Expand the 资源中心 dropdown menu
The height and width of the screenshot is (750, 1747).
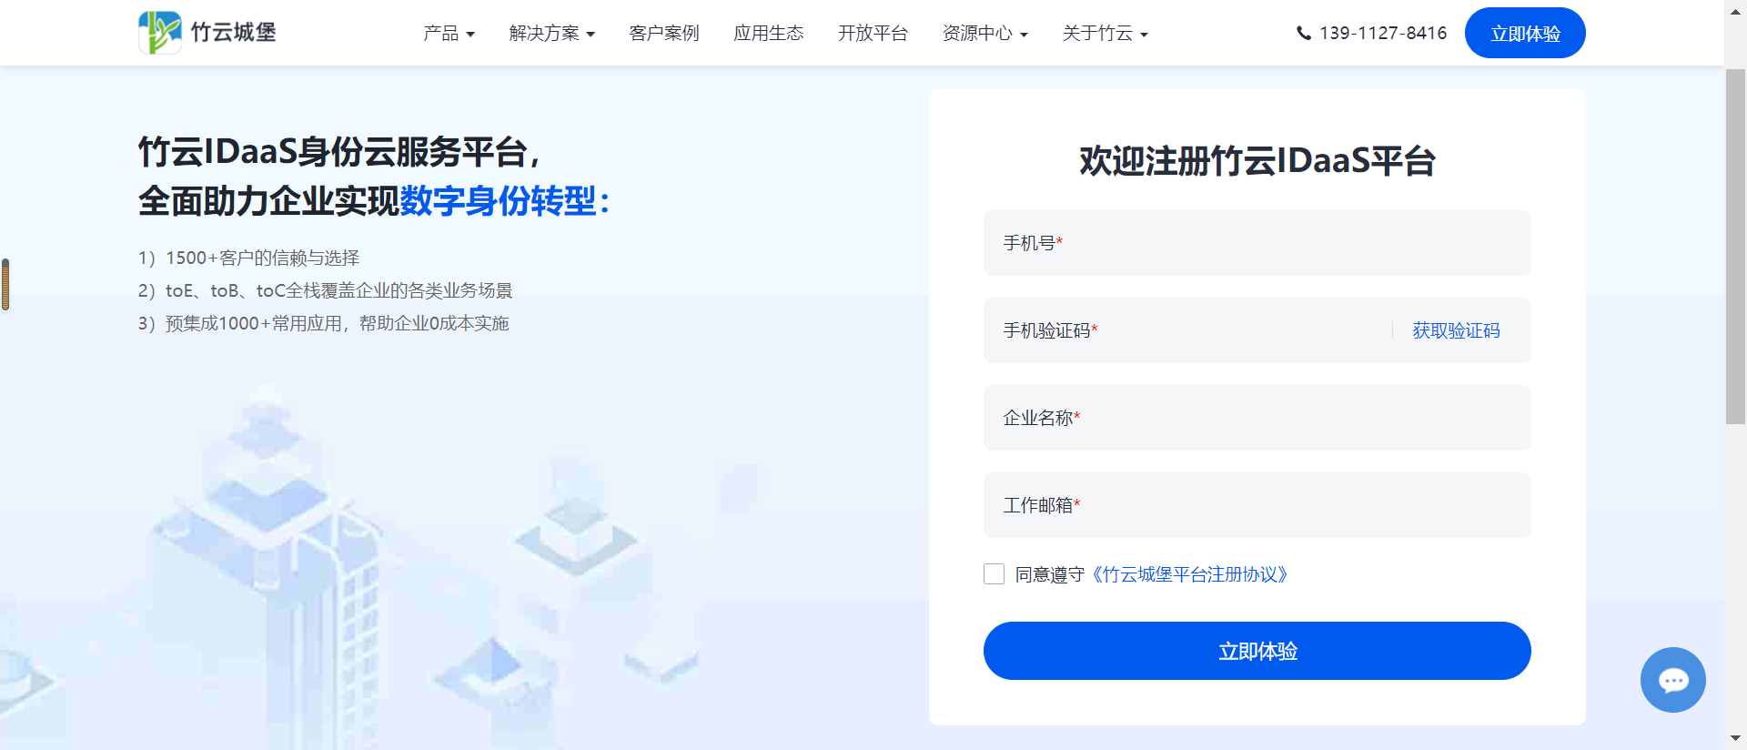(985, 34)
